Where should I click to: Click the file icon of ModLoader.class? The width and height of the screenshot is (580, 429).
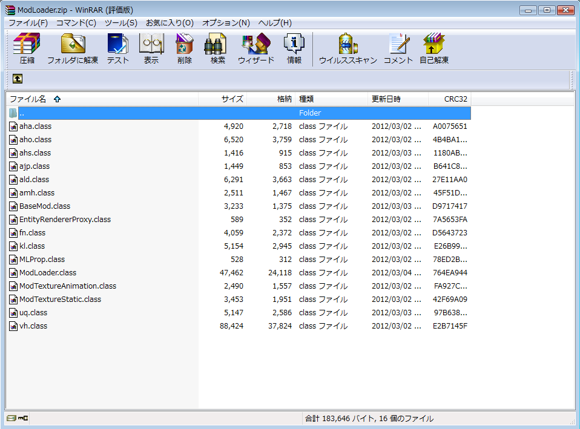(13, 273)
